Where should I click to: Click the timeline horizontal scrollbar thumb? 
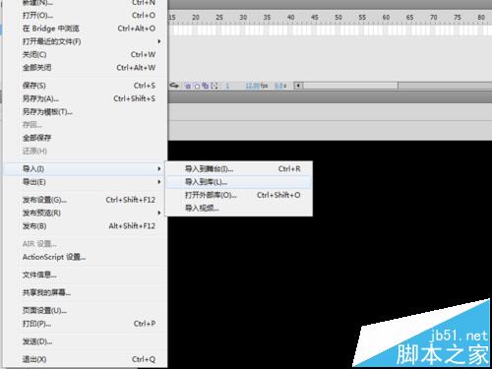point(350,86)
